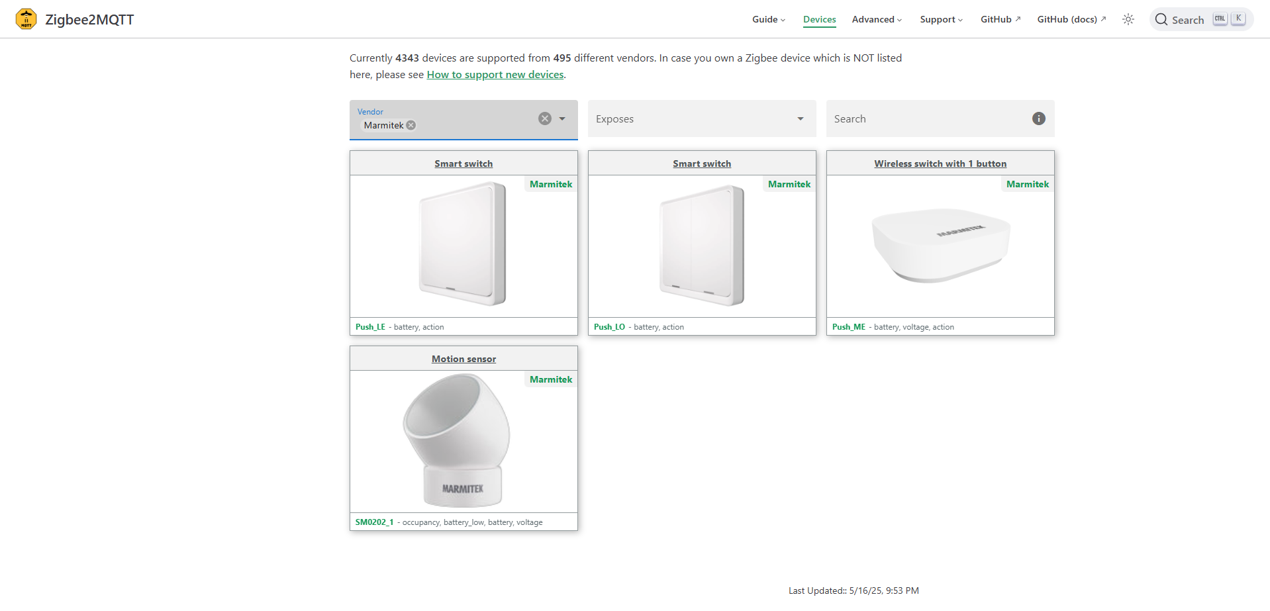Open the GitHub (docs) external link
This screenshot has width=1270, height=611.
[1071, 19]
